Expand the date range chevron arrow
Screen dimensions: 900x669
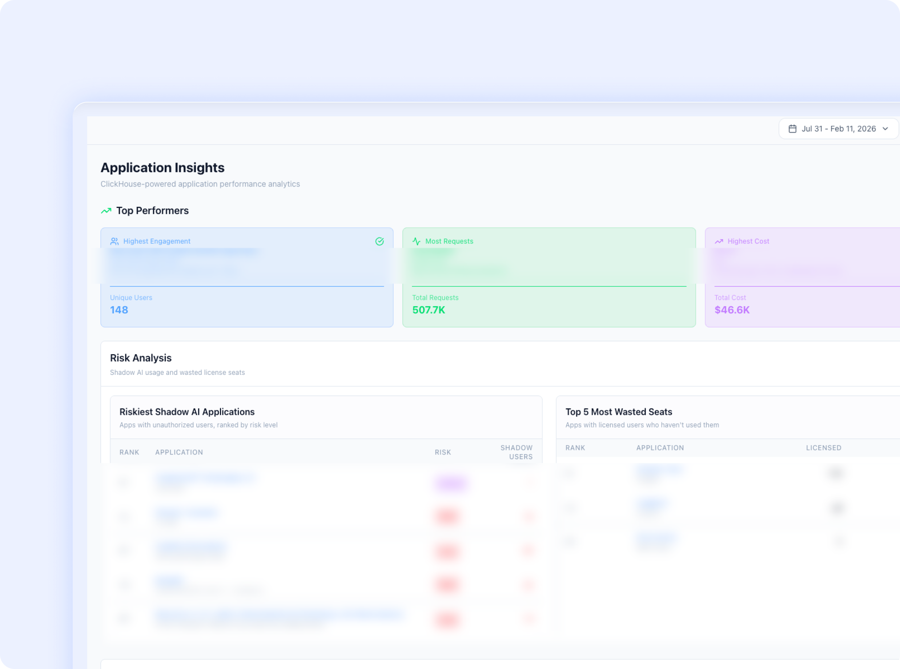885,129
